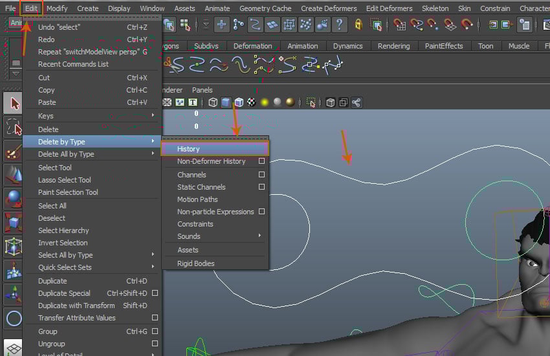Click the Panels menu in viewport

(x=203, y=90)
